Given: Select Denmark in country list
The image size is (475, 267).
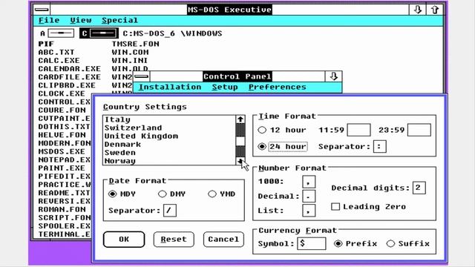Looking at the screenshot, I should 169,145.
